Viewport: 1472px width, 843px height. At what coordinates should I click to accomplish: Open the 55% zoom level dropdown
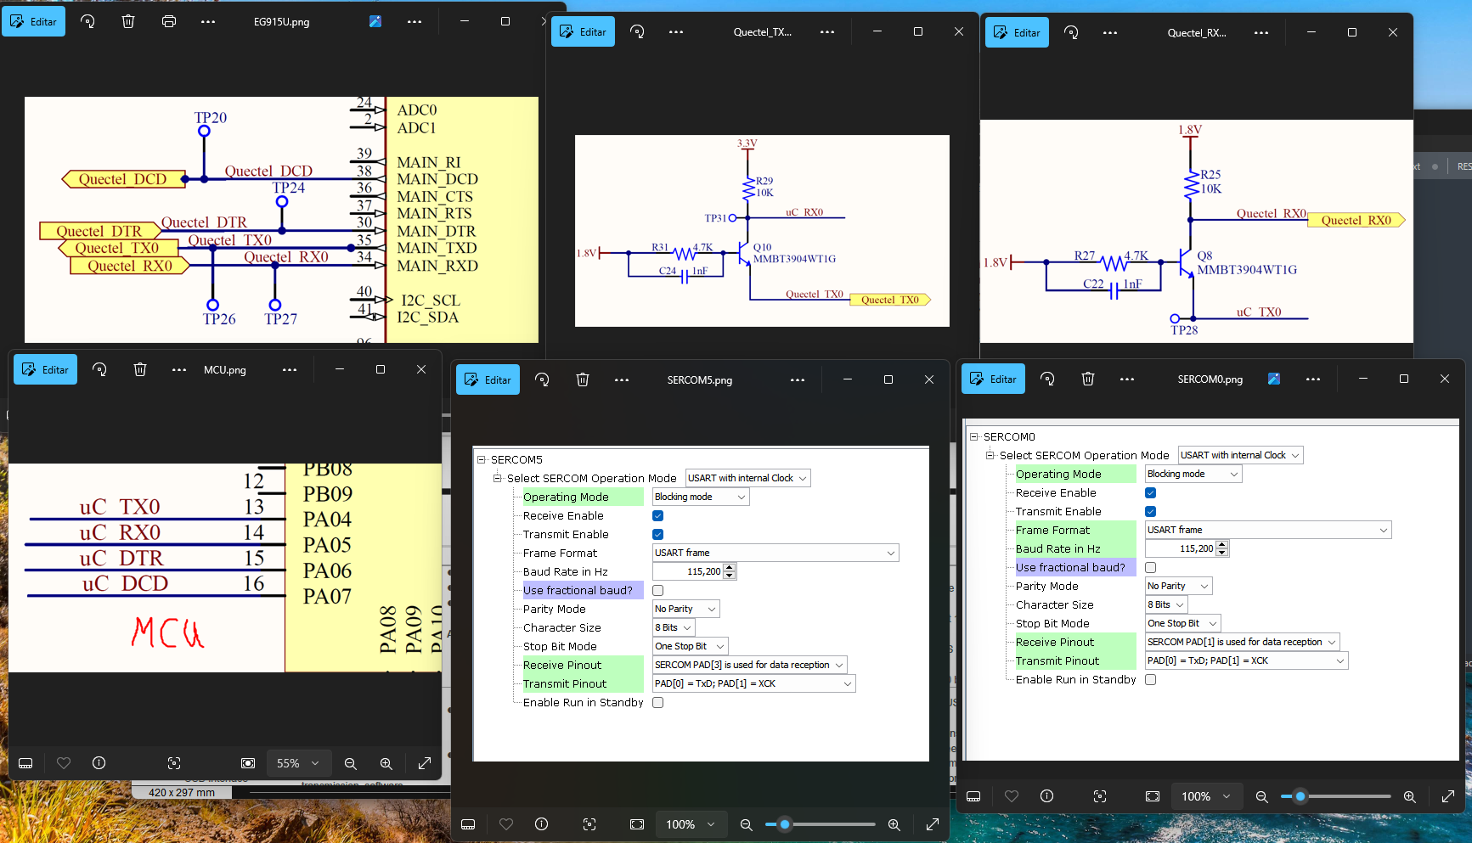[x=298, y=763]
